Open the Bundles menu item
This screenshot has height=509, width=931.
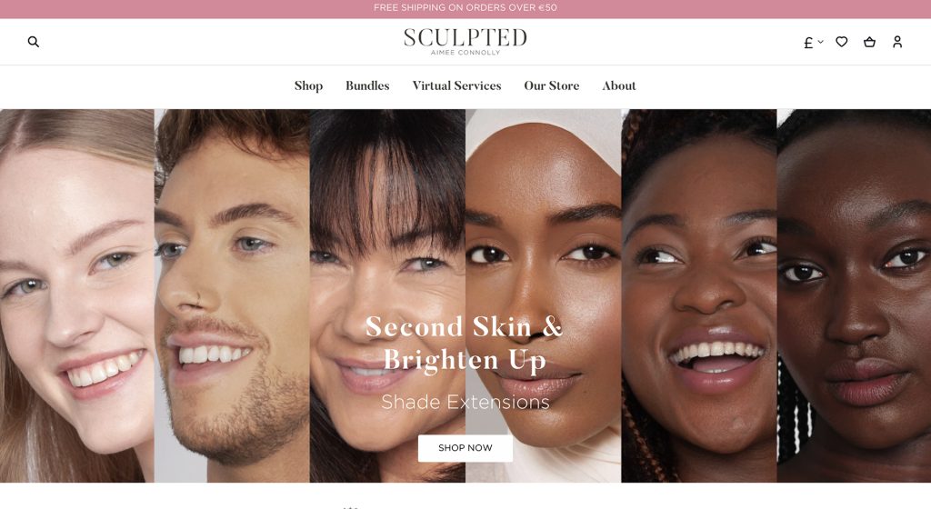[x=367, y=85]
